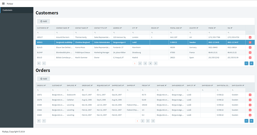Viewport: 257px width, 135px height.
Task: Go to orders page 4
Action: (x=153, y=121)
